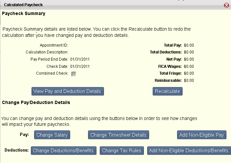Click the Change Pay/Deduction Details heading
Screen dimensions: 231x163
pyautogui.click(x=36, y=102)
